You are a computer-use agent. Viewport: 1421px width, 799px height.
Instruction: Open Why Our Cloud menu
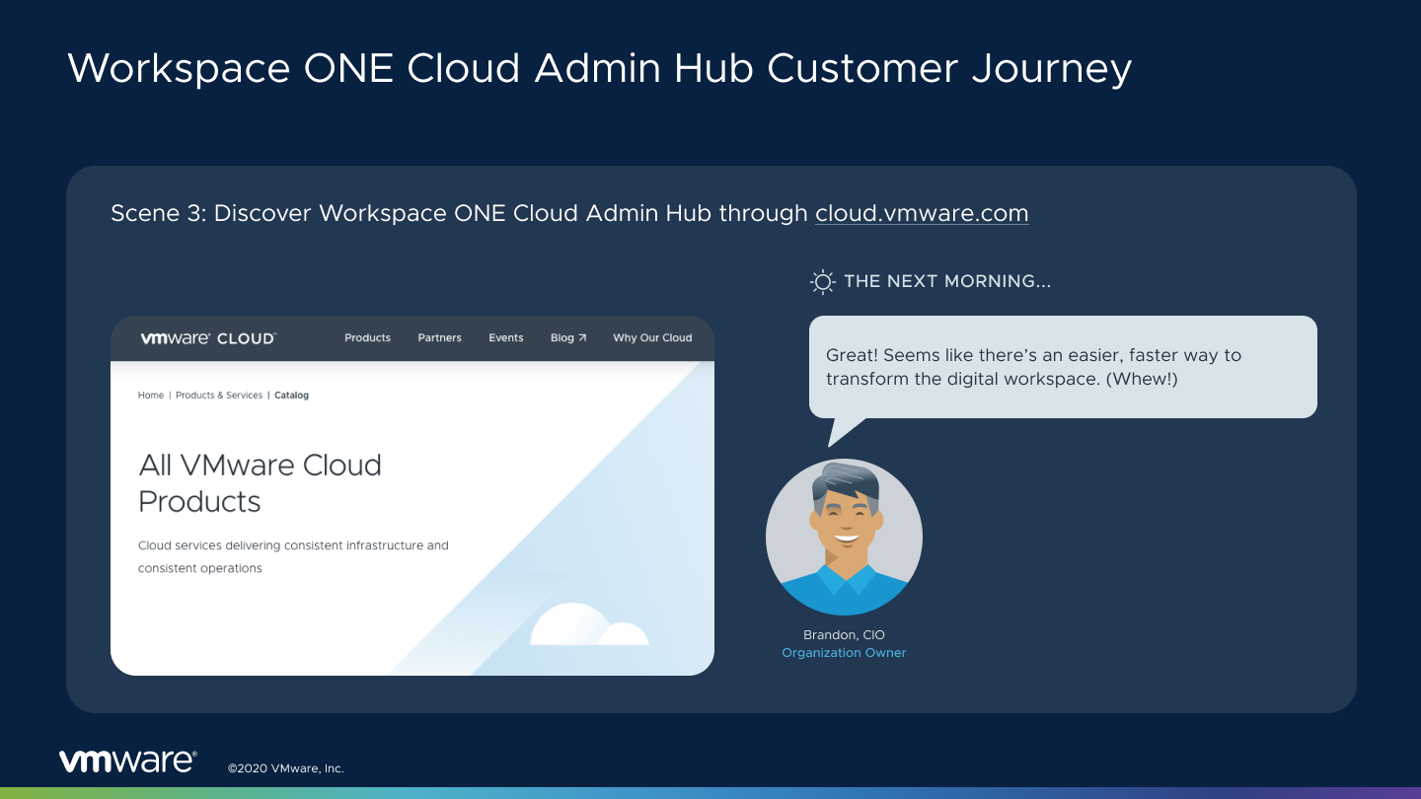click(x=652, y=337)
